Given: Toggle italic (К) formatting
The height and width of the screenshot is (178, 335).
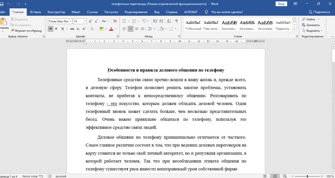Looking at the screenshot, I should pos(57,29).
